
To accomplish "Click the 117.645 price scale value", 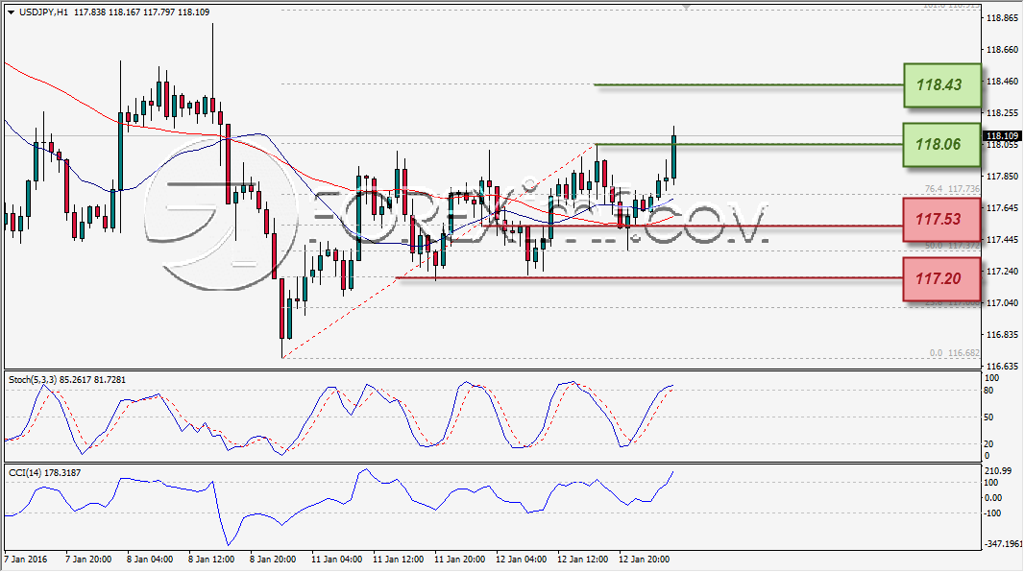I will [1002, 208].
